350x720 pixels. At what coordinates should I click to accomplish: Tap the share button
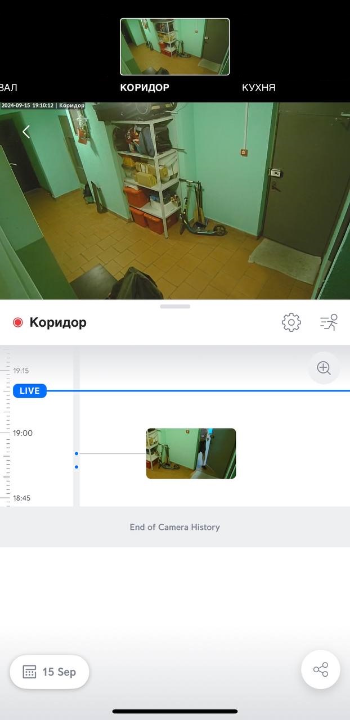[x=320, y=669]
